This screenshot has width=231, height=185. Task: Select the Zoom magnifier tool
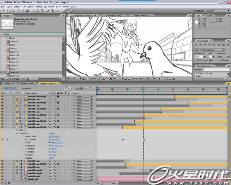pos(13,11)
